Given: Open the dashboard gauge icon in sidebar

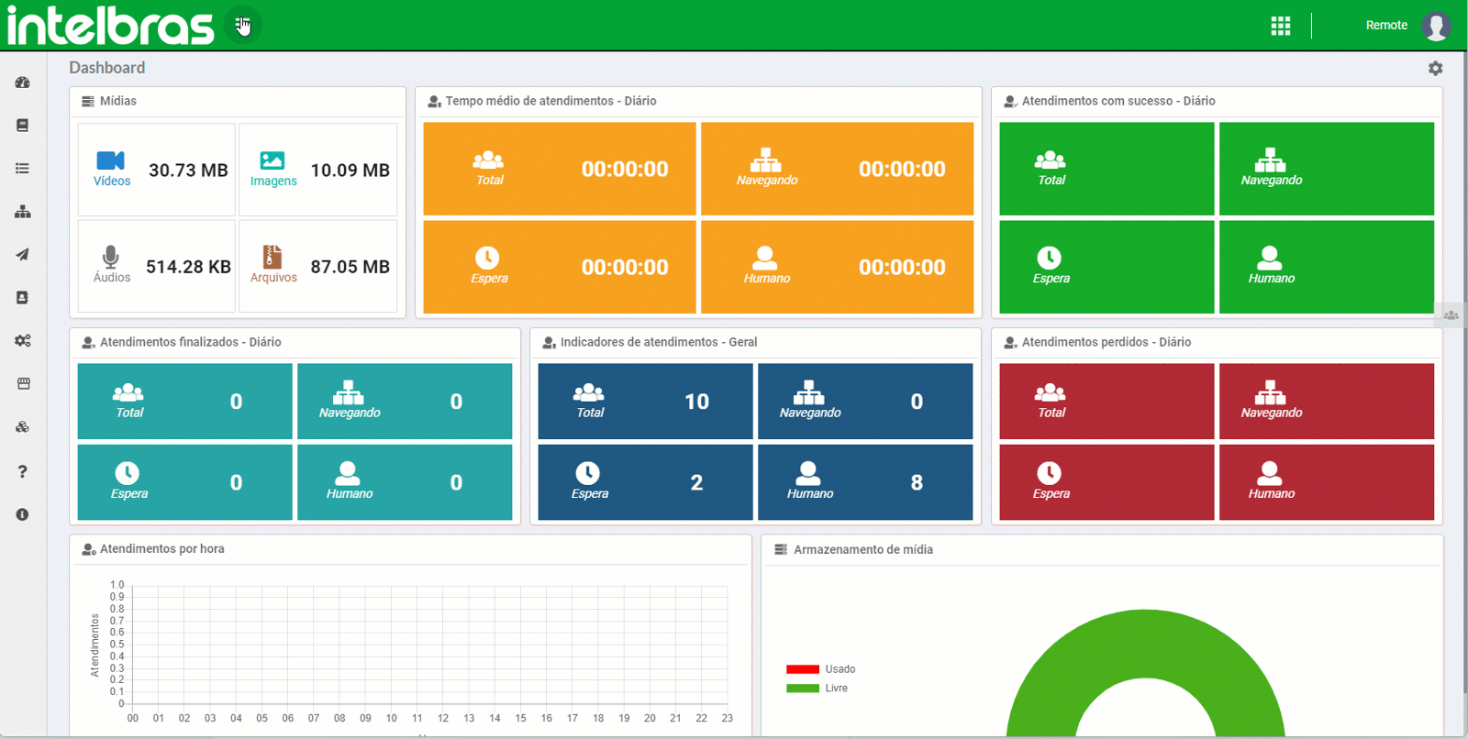Looking at the screenshot, I should [23, 83].
